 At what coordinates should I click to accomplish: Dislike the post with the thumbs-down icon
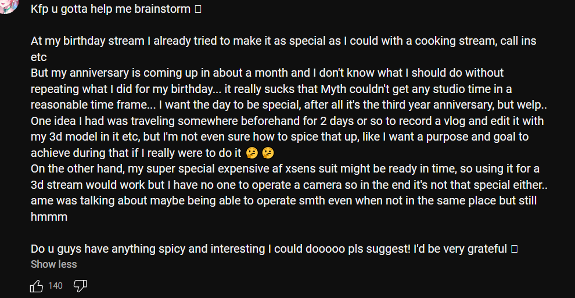(80, 286)
